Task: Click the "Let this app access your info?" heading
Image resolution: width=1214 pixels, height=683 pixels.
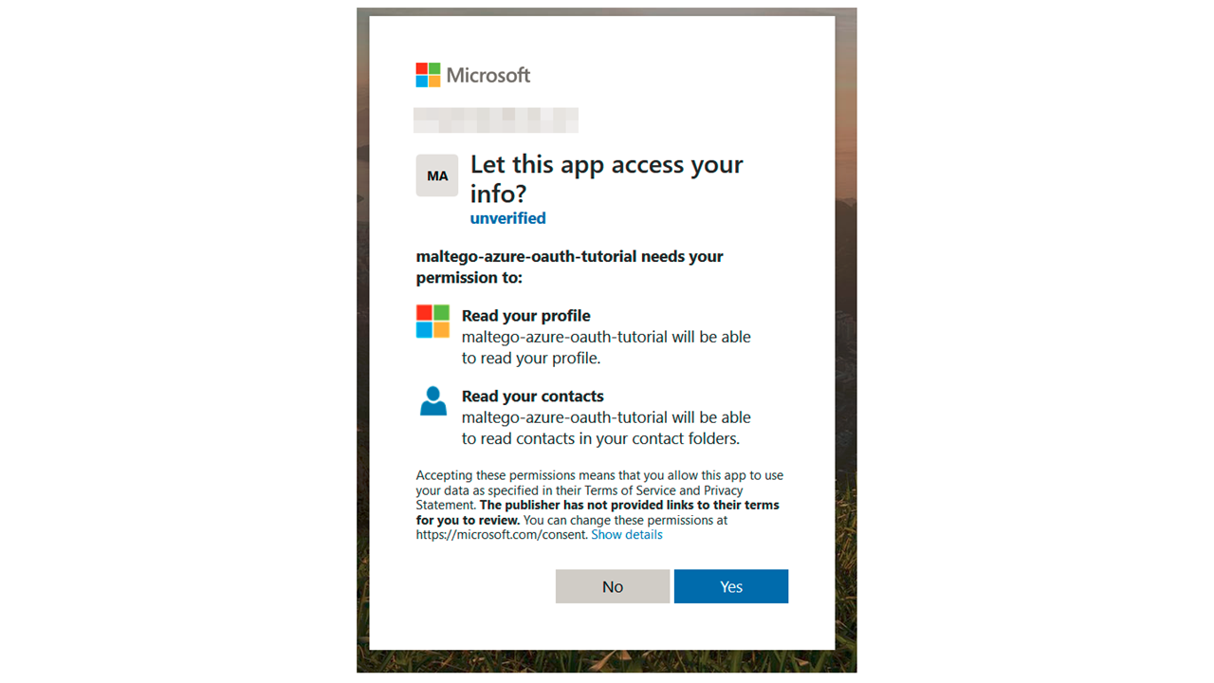Action: pyautogui.click(x=607, y=178)
